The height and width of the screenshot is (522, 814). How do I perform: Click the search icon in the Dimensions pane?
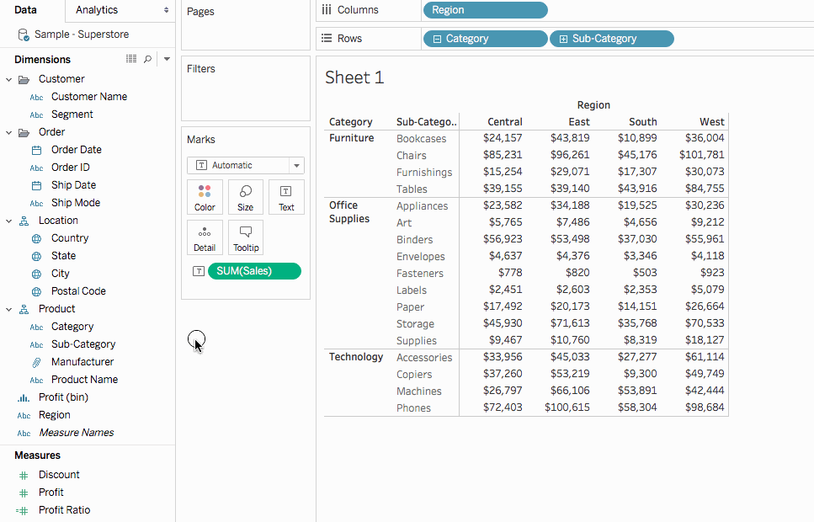pos(147,59)
